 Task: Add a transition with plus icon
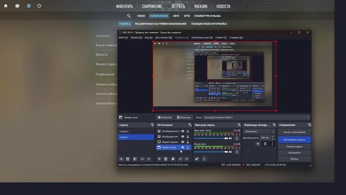click(x=258, y=144)
